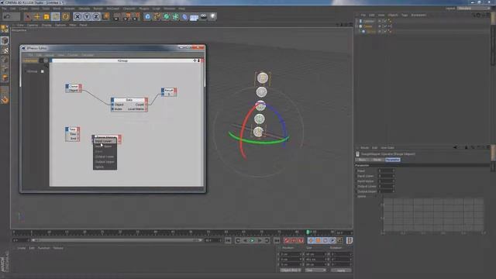Click inside the Spline graph area
The height and width of the screenshot is (279, 496).
click(x=433, y=215)
